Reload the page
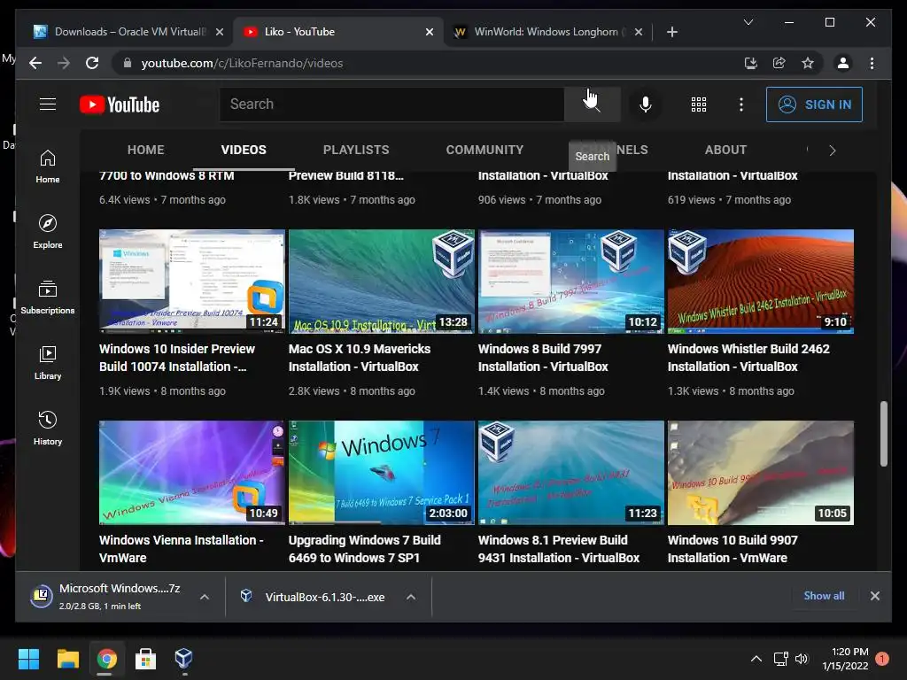This screenshot has height=680, width=907. 92,63
